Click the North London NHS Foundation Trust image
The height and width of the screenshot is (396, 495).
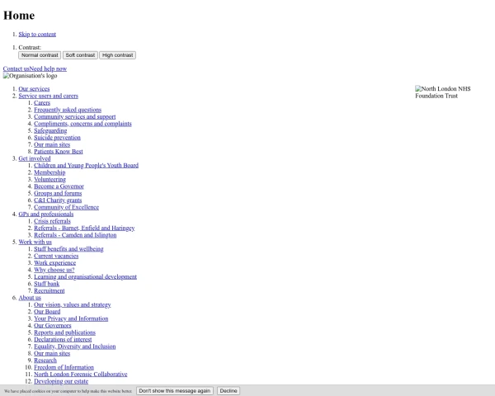click(442, 92)
